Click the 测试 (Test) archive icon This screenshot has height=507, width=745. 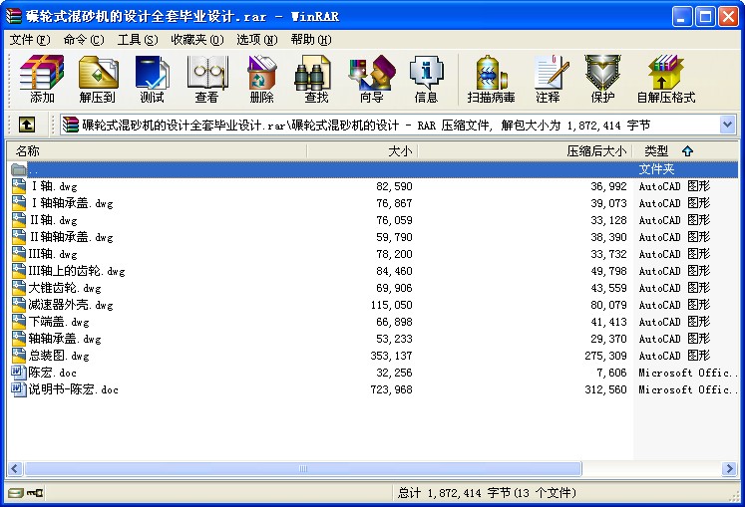pos(152,80)
